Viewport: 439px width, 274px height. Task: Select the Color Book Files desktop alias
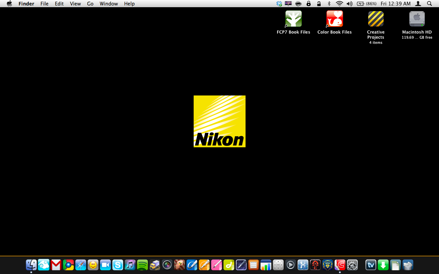click(335, 19)
